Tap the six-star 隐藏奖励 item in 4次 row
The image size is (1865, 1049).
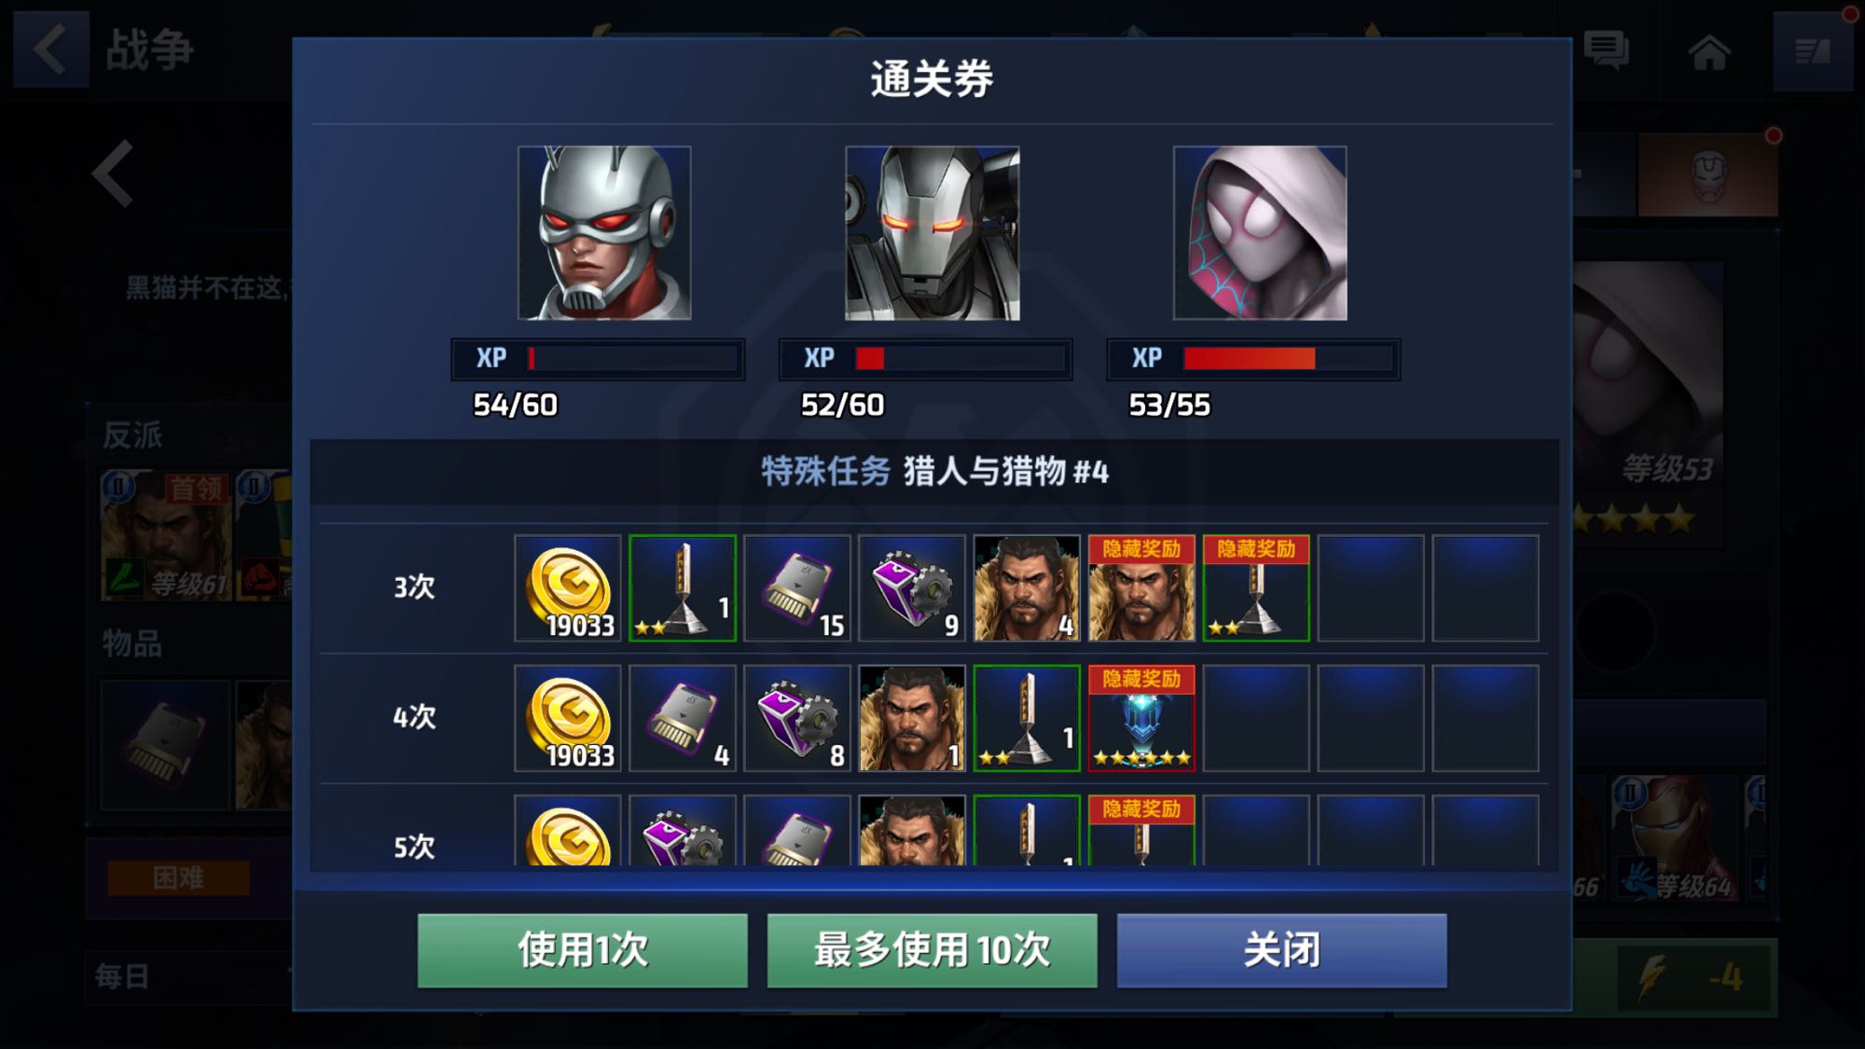coord(1141,718)
